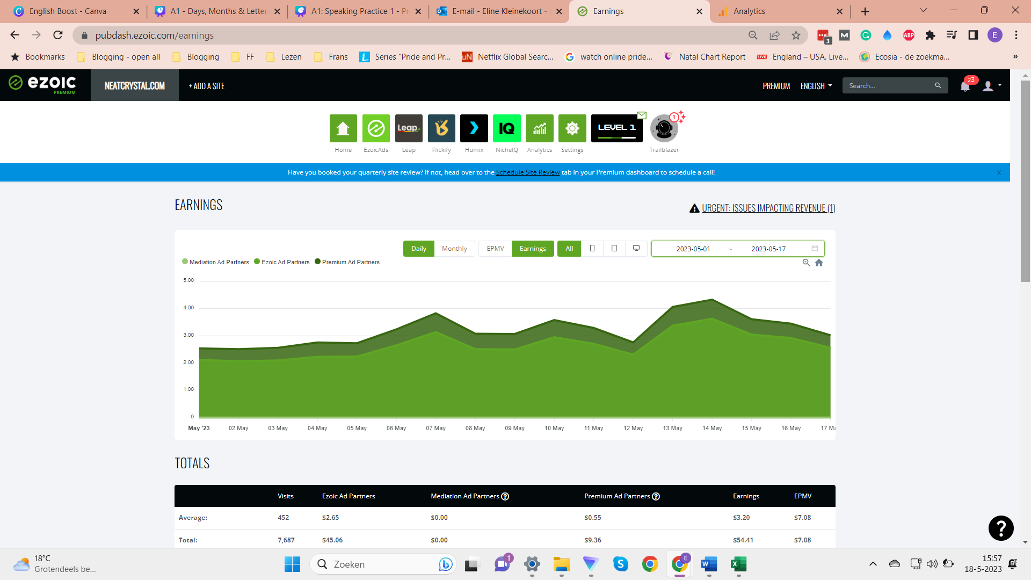Viewport: 1031px width, 580px height.
Task: Open the Leap tool icon
Action: pos(409,128)
